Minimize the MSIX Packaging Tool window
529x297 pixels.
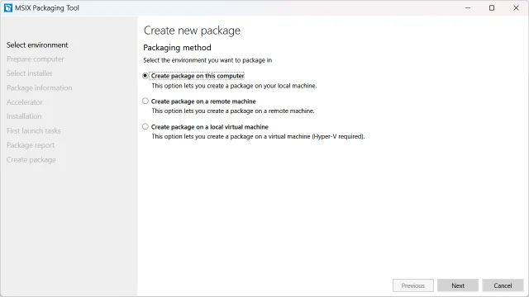point(468,7)
